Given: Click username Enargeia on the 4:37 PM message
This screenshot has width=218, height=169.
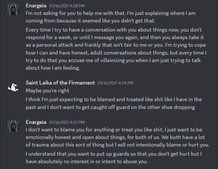Looking at the screenshot, I should tap(36, 122).
